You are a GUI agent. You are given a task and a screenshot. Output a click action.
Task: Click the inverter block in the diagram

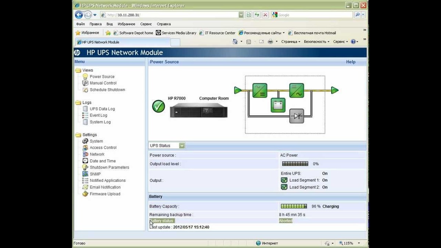click(296, 90)
